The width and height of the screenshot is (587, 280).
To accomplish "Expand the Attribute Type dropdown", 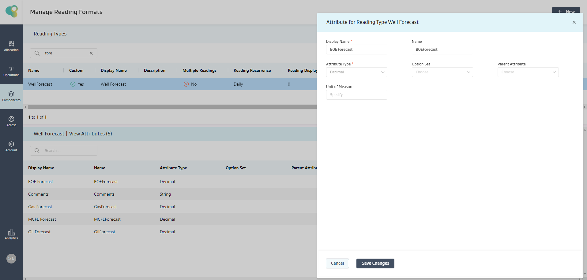I will click(356, 72).
